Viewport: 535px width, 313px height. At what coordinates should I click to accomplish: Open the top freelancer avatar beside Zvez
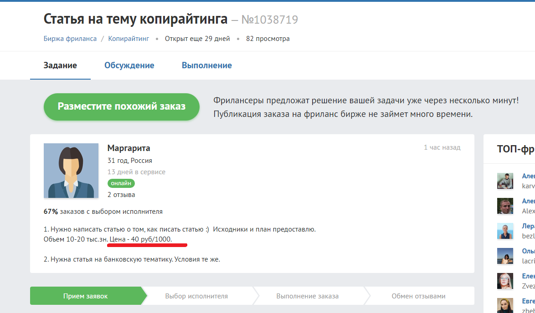pos(505,281)
